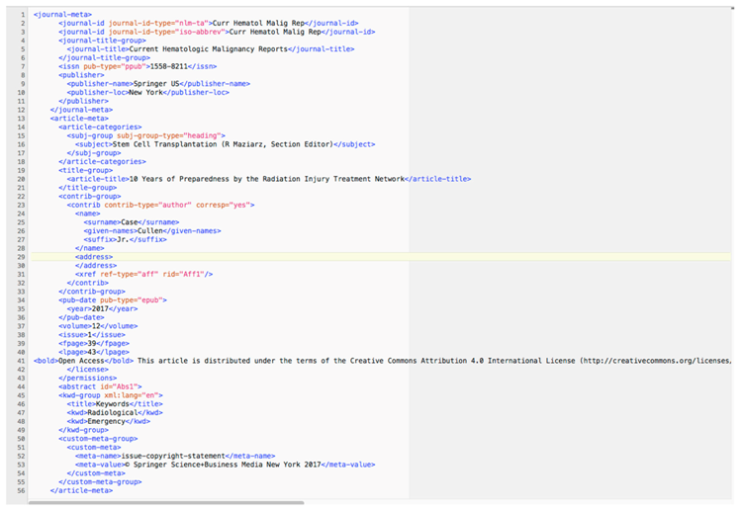Place cursor in the highlighted address line
Screen dimensions: 742x510
click(94, 256)
